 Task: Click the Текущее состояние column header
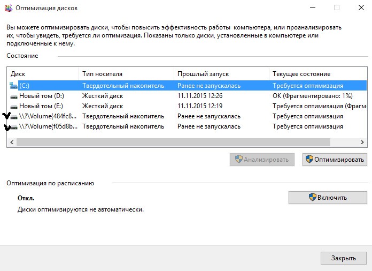pyautogui.click(x=316, y=74)
